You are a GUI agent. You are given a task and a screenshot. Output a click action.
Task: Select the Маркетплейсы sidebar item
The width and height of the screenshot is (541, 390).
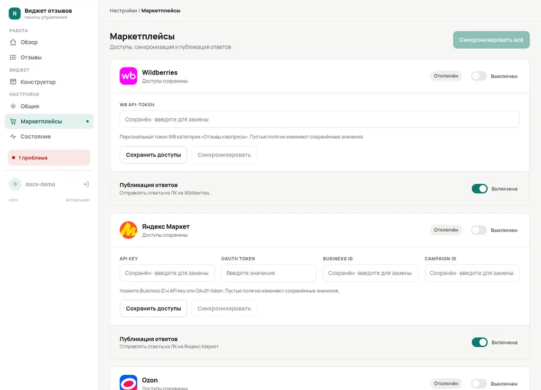pyautogui.click(x=49, y=122)
